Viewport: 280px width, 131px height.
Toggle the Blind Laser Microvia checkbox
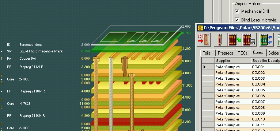pos(237,20)
